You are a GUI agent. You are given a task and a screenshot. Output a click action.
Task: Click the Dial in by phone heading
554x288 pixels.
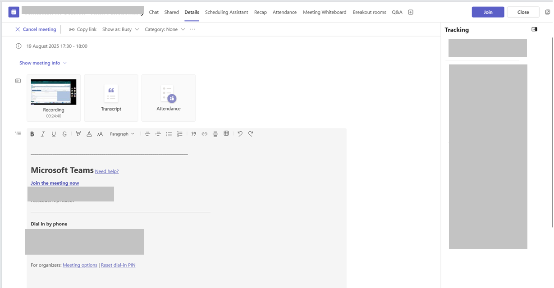[x=49, y=224]
